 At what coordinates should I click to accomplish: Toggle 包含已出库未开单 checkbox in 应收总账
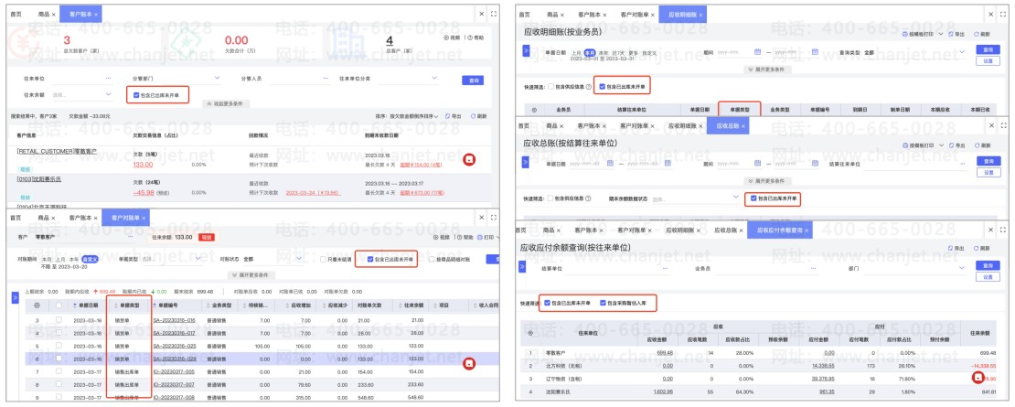click(753, 198)
